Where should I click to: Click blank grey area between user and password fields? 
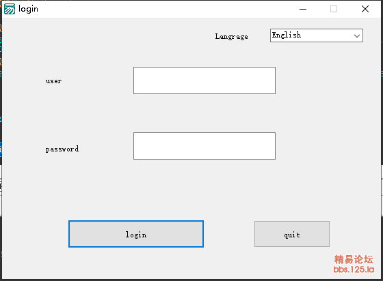(204, 113)
